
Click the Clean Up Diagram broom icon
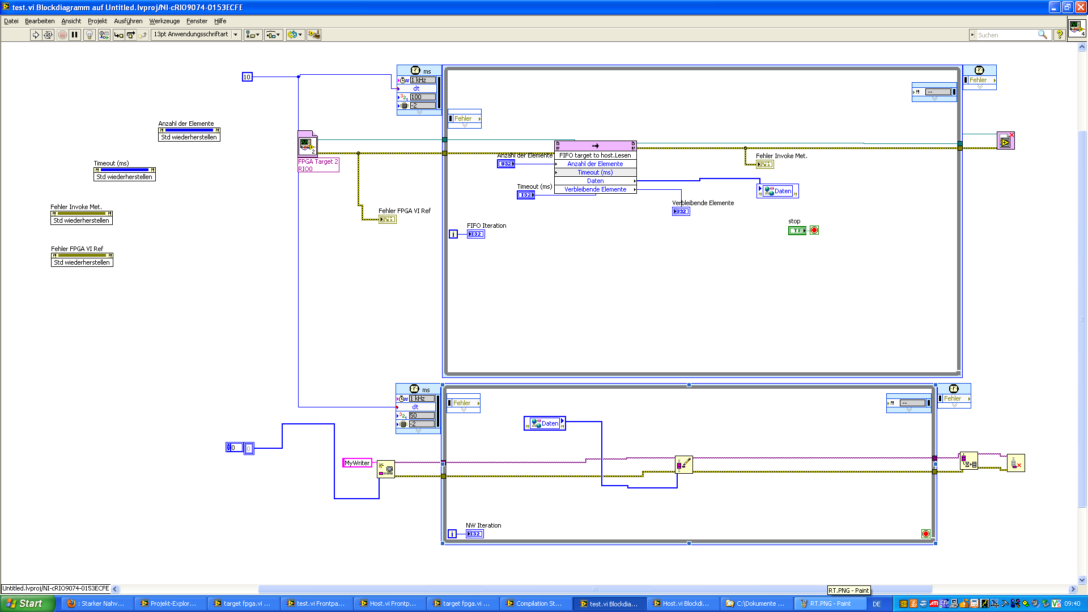[x=313, y=35]
